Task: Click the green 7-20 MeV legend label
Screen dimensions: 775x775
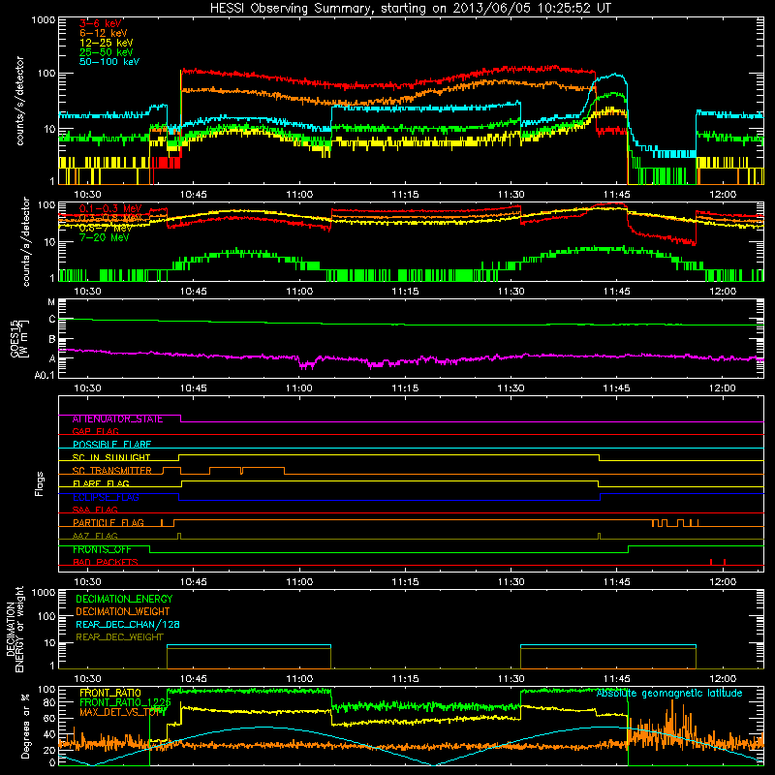Action: click(104, 237)
